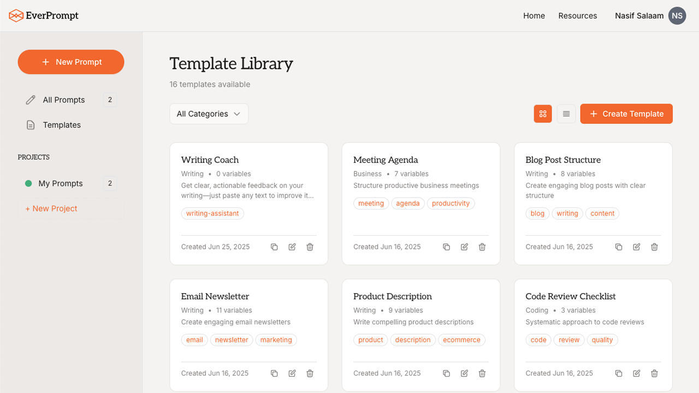
Task: Switch to grid view layout
Action: 543,114
